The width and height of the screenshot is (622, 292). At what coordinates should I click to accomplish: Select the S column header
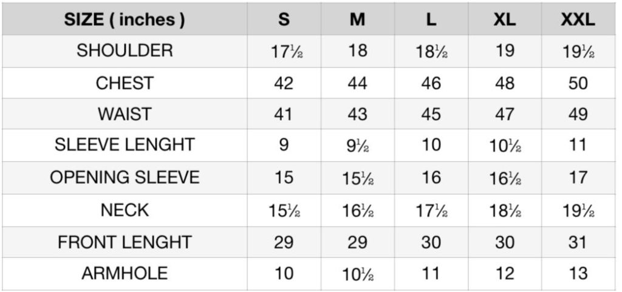[x=284, y=19]
